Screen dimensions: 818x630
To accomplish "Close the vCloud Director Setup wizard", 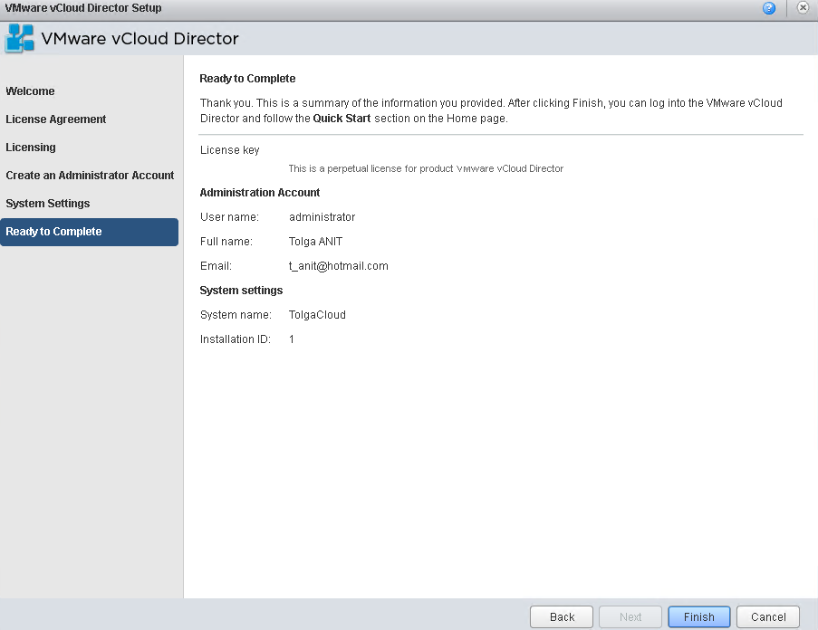I will coord(803,8).
